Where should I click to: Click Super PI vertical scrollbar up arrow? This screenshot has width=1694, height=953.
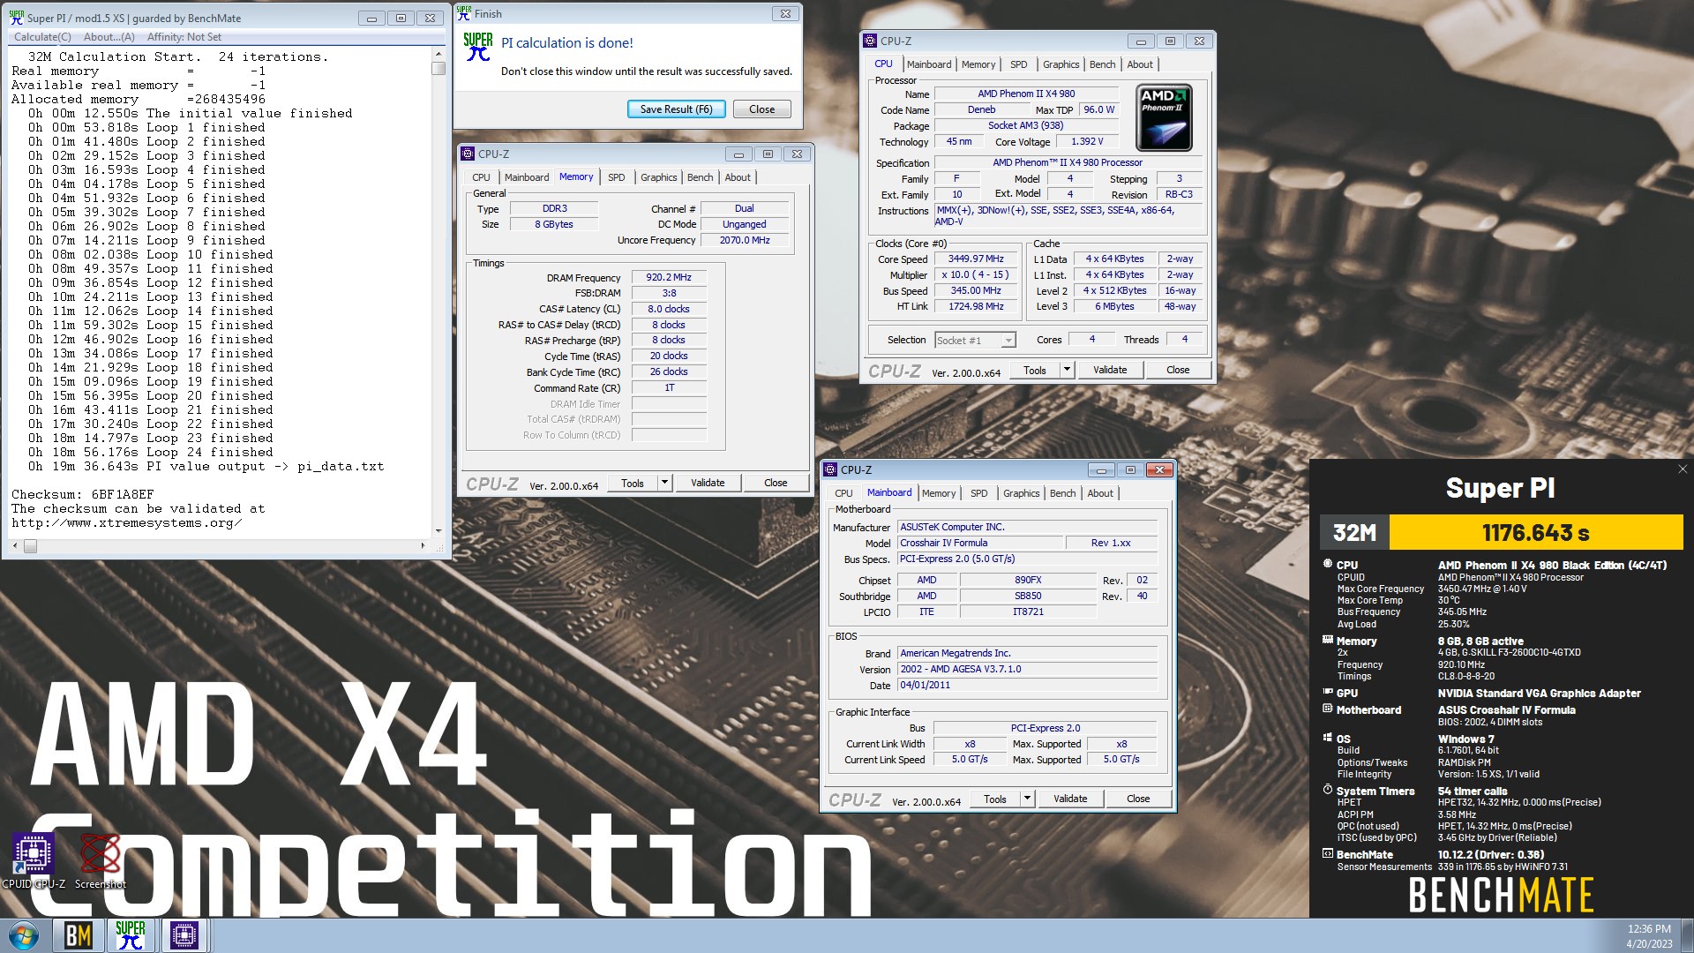point(438,54)
